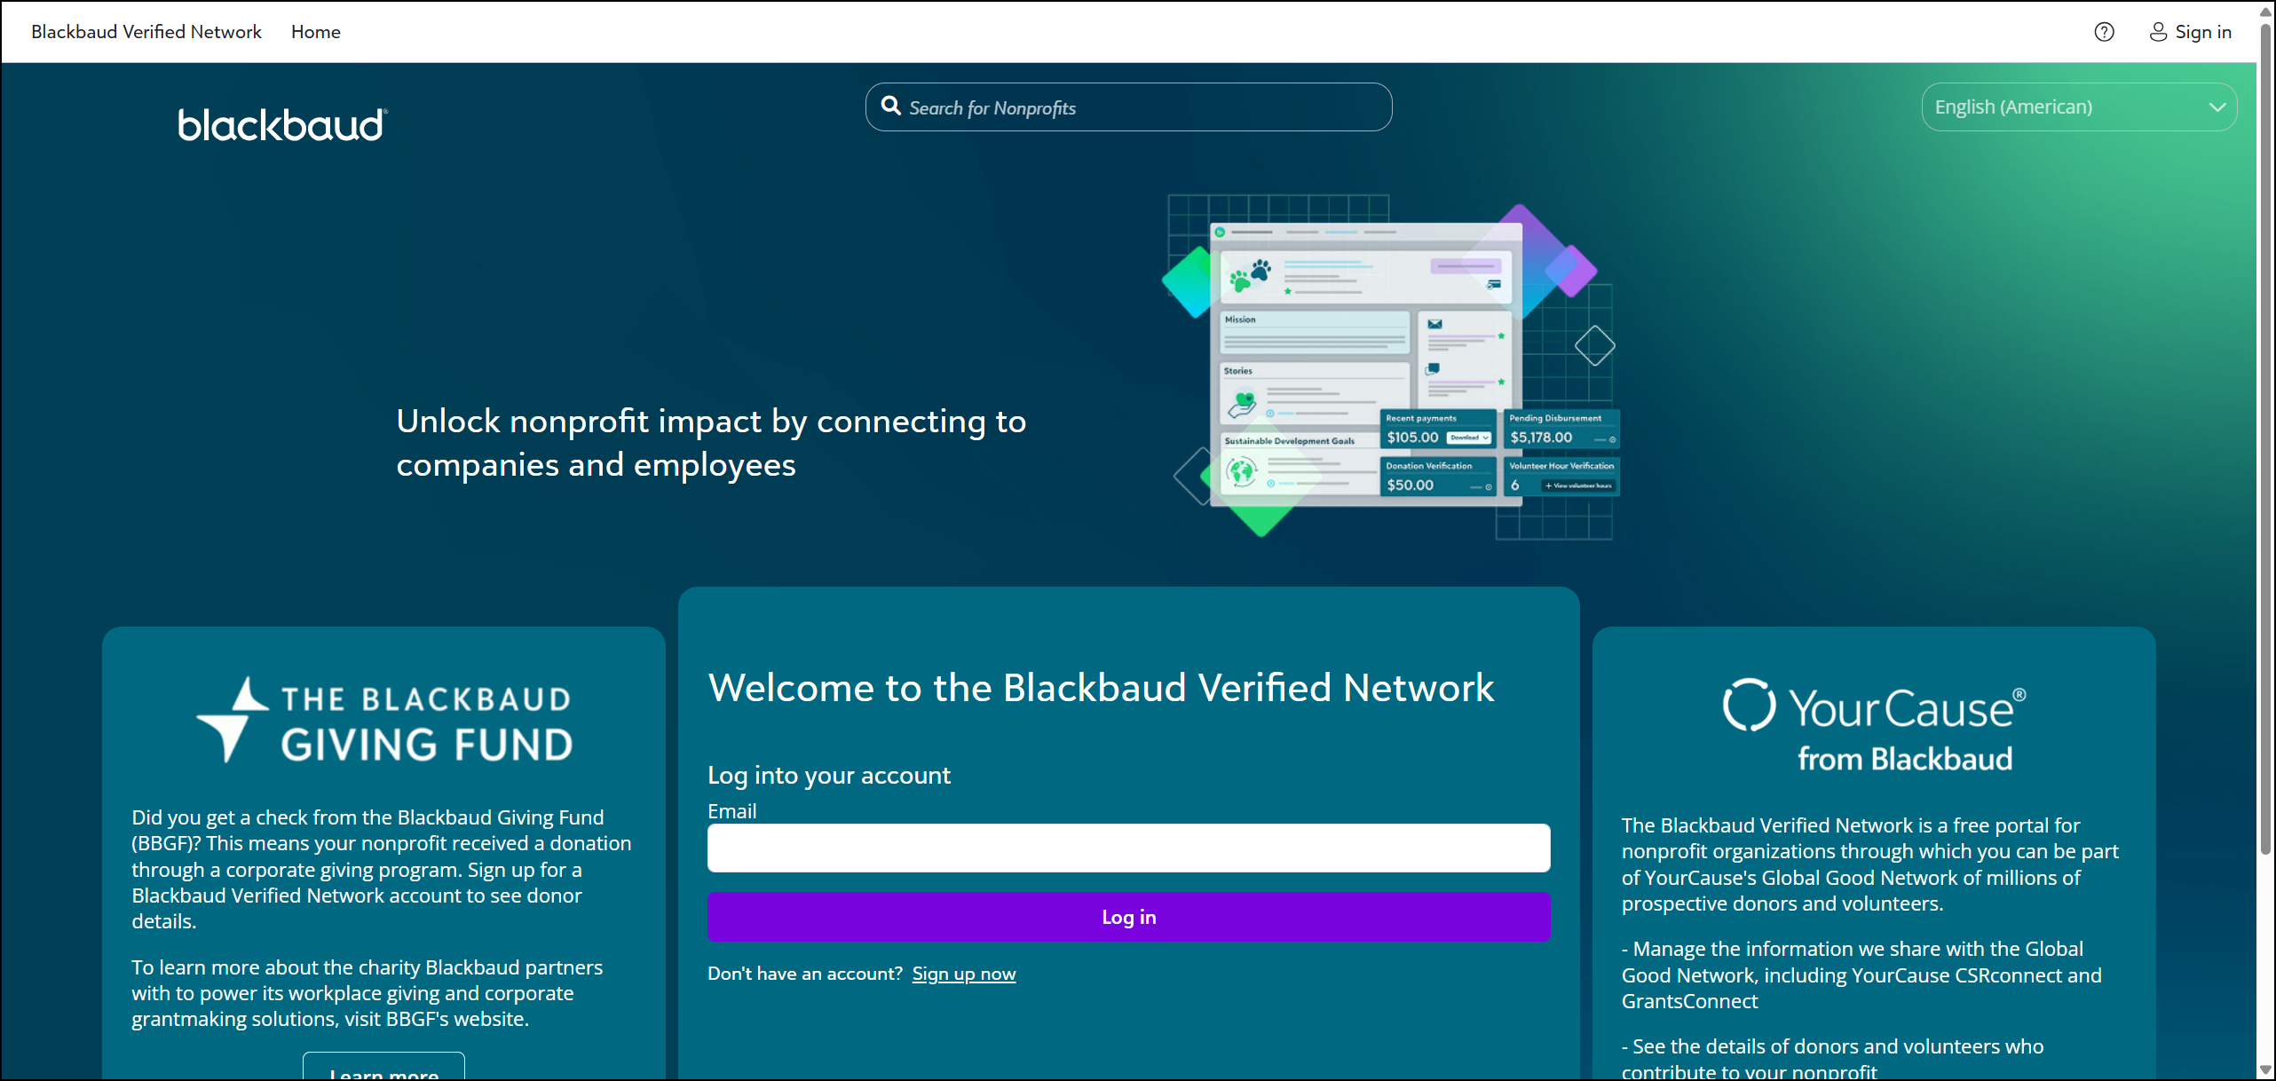Click the Learn more button
This screenshot has height=1081, width=2276.
(x=383, y=1068)
